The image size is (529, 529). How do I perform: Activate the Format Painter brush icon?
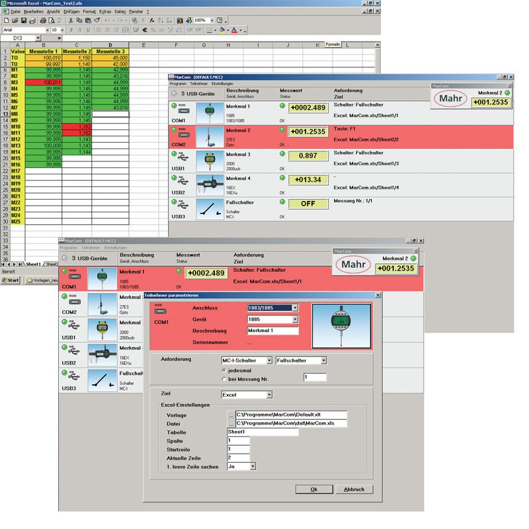(x=97, y=20)
